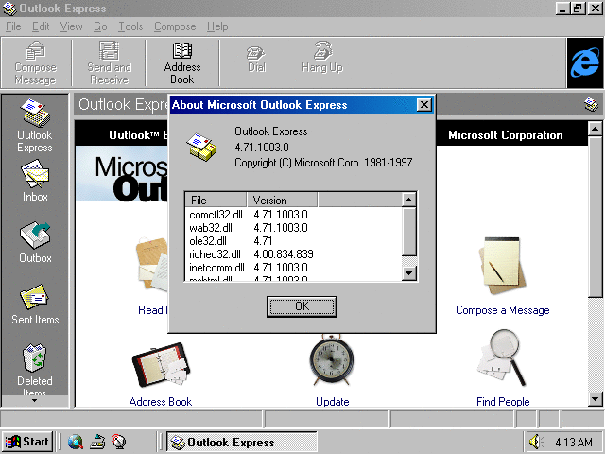605x454 pixels.
Task: Click the Send and Receive toolbar icon
Action: [x=110, y=62]
